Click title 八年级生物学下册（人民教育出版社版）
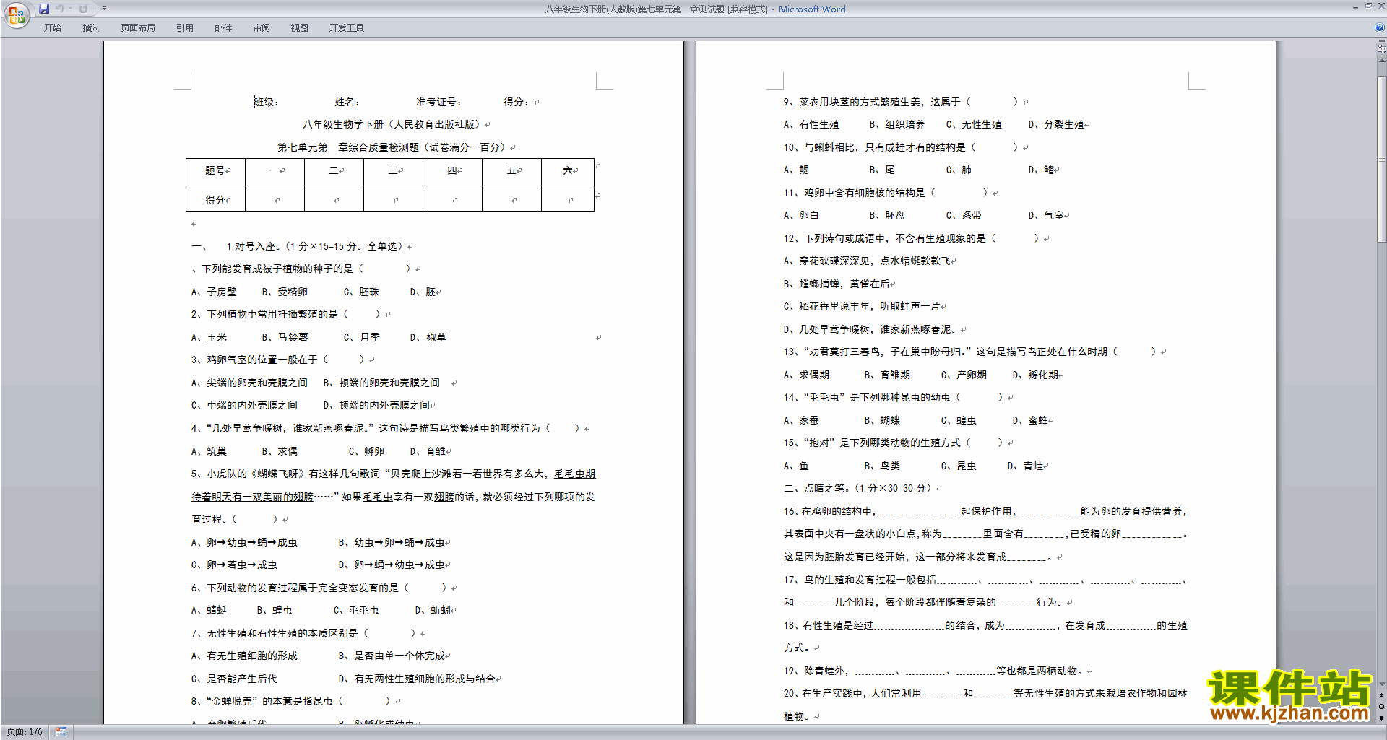 click(x=392, y=124)
